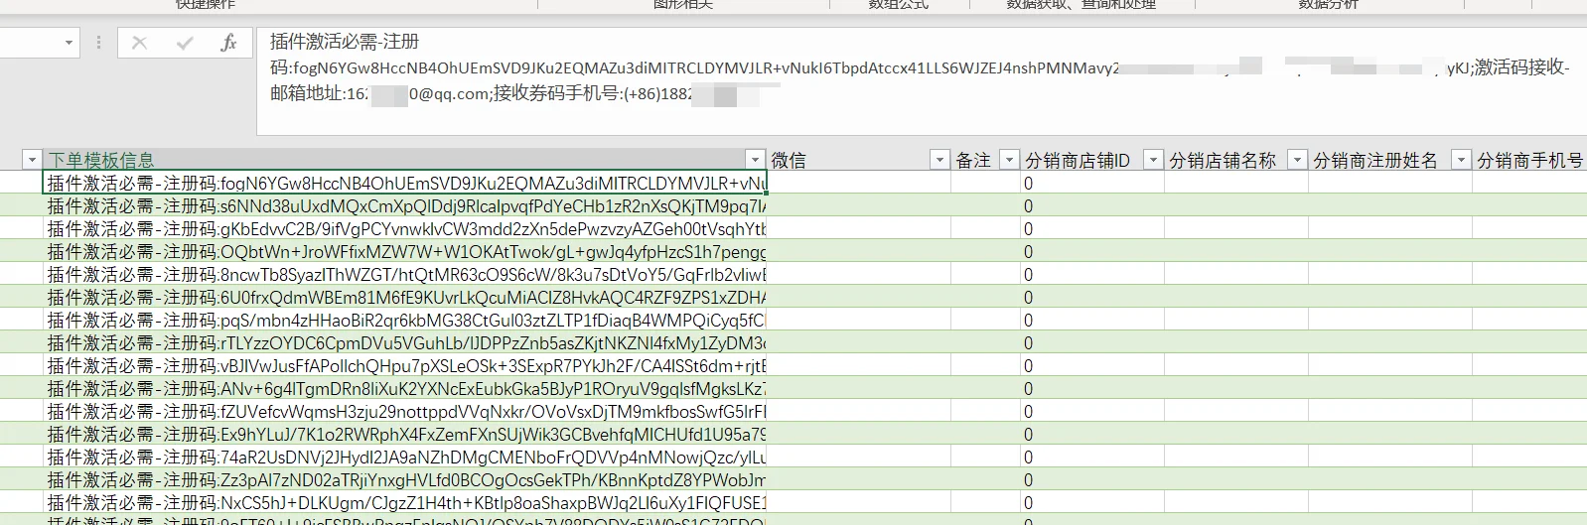Open the name box dropdown arrow
Screen dimensions: 1587x525
click(x=69, y=43)
